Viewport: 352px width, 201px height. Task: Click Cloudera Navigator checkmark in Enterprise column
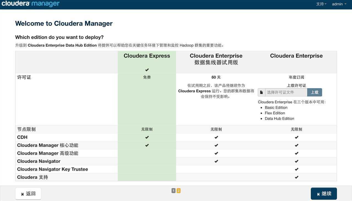point(296,161)
